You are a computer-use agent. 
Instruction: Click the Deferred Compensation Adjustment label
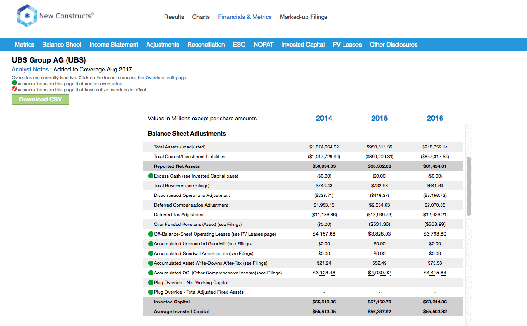pos(191,205)
